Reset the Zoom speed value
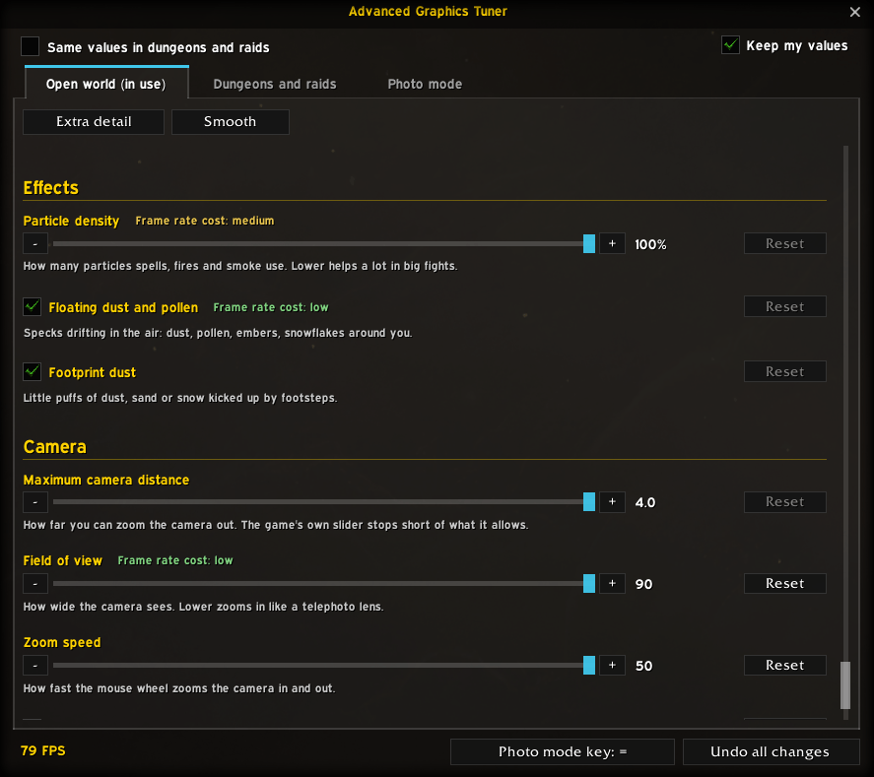The width and height of the screenshot is (874, 777). click(784, 665)
